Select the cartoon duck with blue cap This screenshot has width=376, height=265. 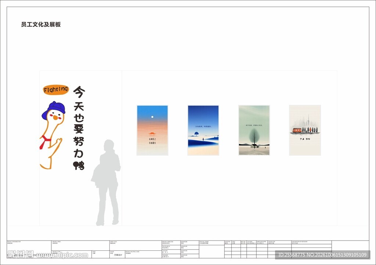(x=53, y=135)
